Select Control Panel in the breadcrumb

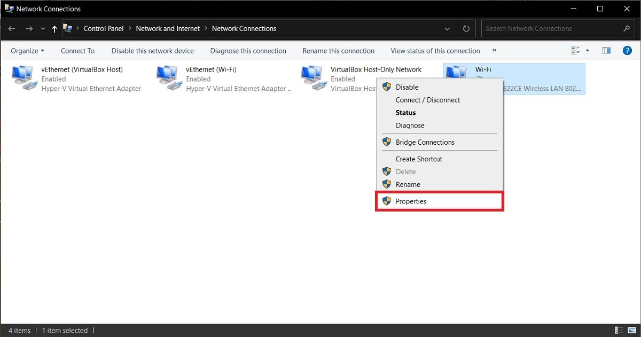pyautogui.click(x=104, y=29)
